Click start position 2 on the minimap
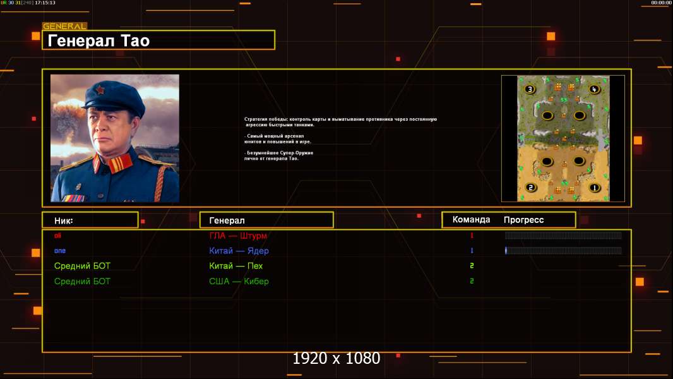 pyautogui.click(x=531, y=188)
